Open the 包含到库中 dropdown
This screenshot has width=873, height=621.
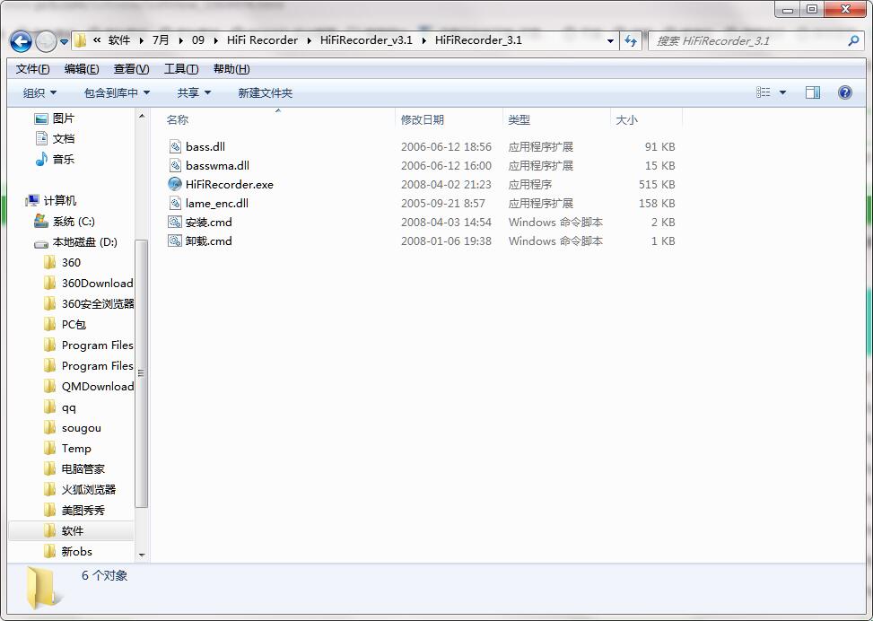[x=117, y=93]
